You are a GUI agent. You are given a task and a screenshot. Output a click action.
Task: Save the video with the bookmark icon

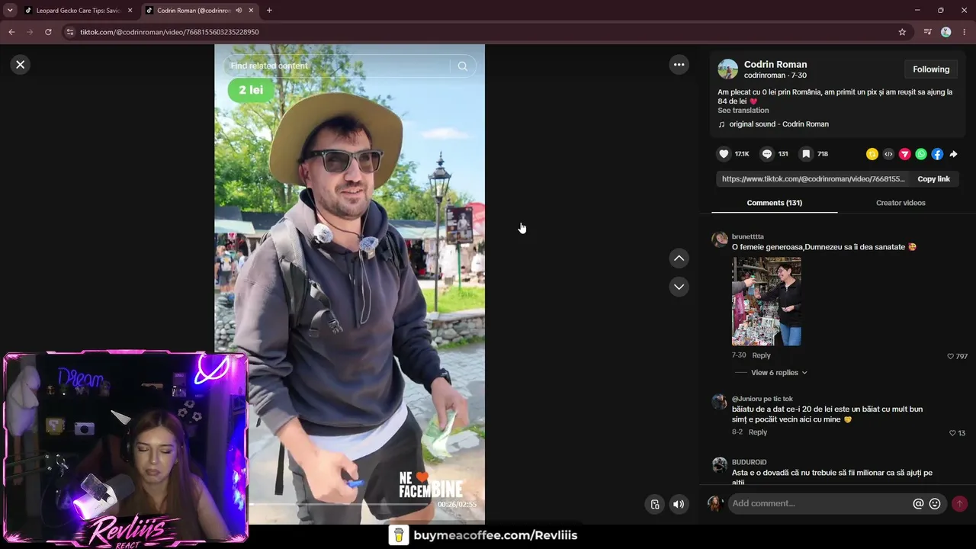tap(806, 154)
